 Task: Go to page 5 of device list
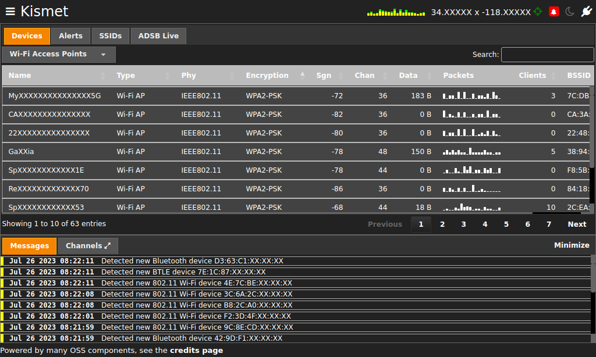point(506,224)
